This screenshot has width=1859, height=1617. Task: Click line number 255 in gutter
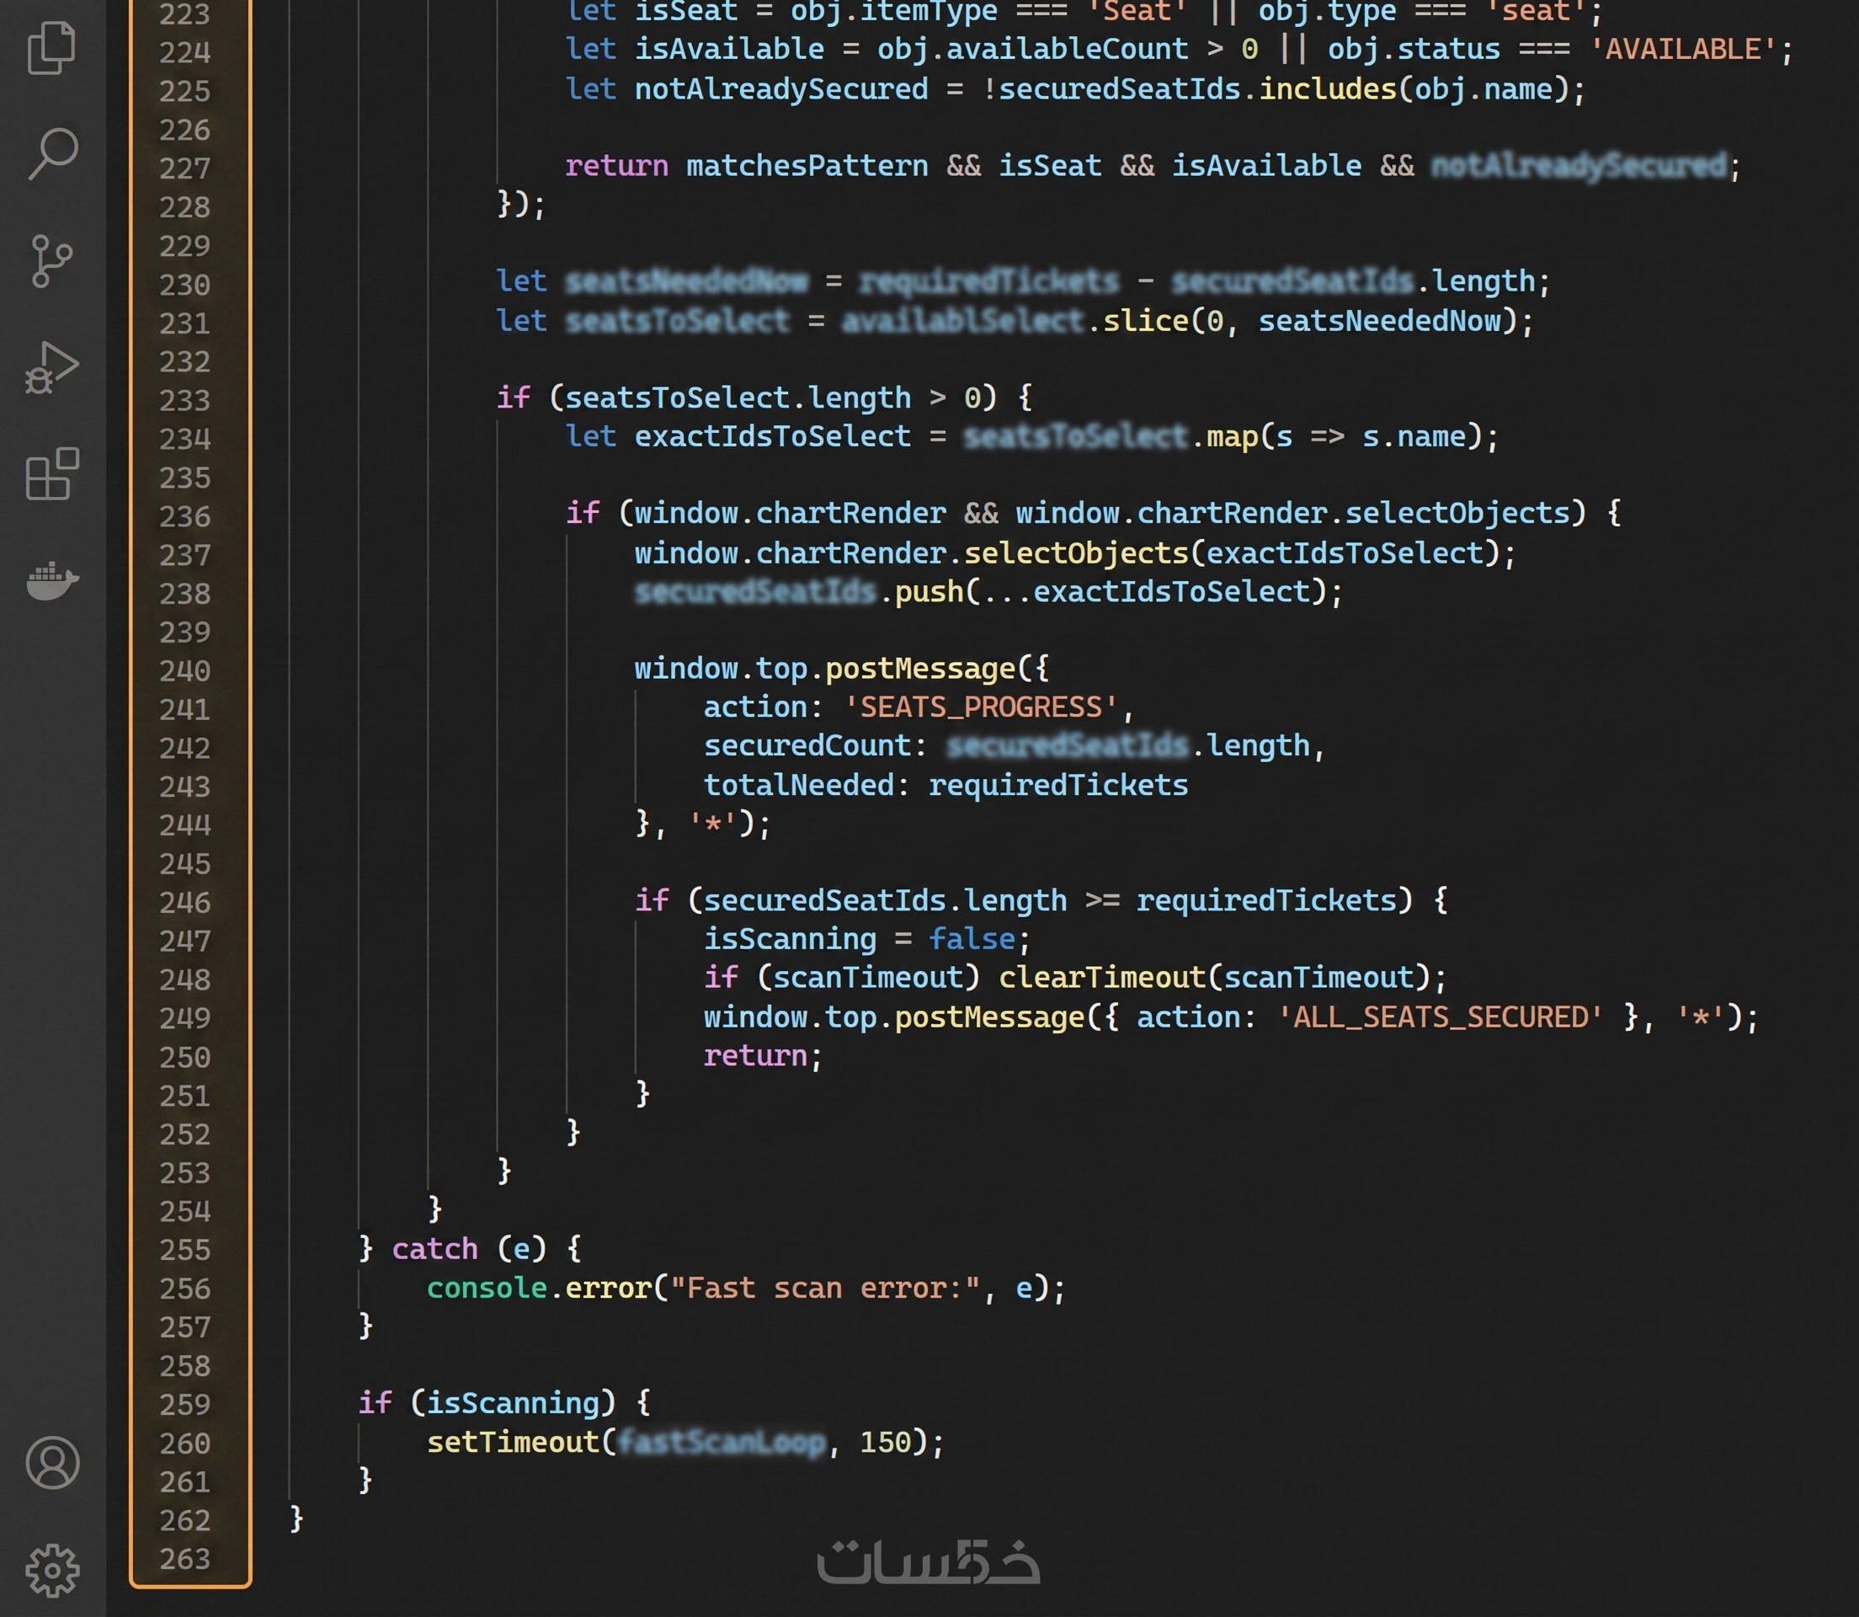pyautogui.click(x=185, y=1251)
